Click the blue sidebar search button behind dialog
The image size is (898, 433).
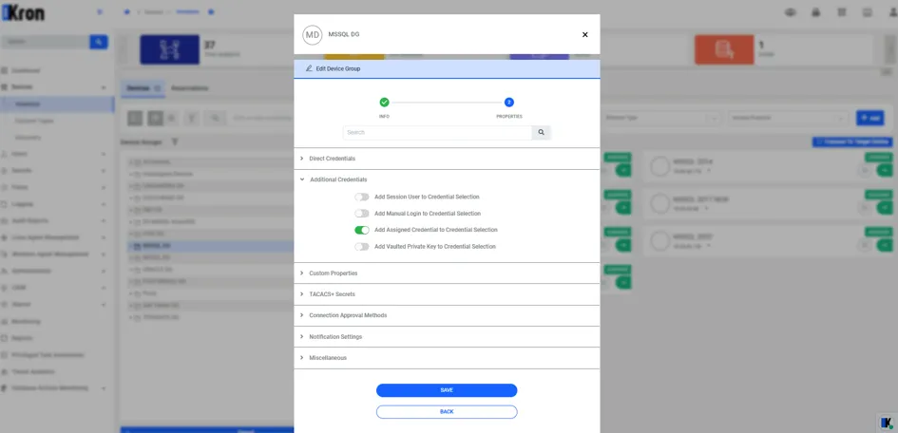pyautogui.click(x=99, y=42)
